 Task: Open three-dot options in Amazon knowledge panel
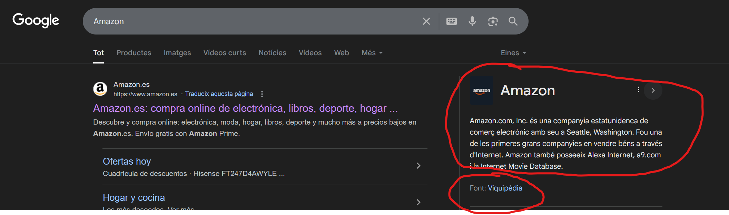pyautogui.click(x=639, y=90)
